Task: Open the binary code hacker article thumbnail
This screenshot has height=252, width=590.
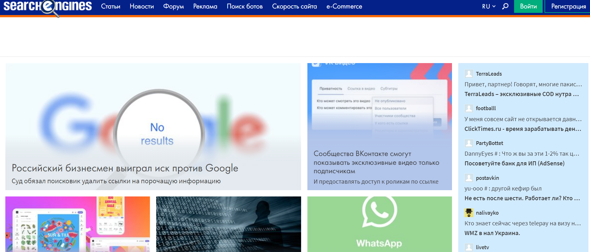Action: [x=229, y=224]
